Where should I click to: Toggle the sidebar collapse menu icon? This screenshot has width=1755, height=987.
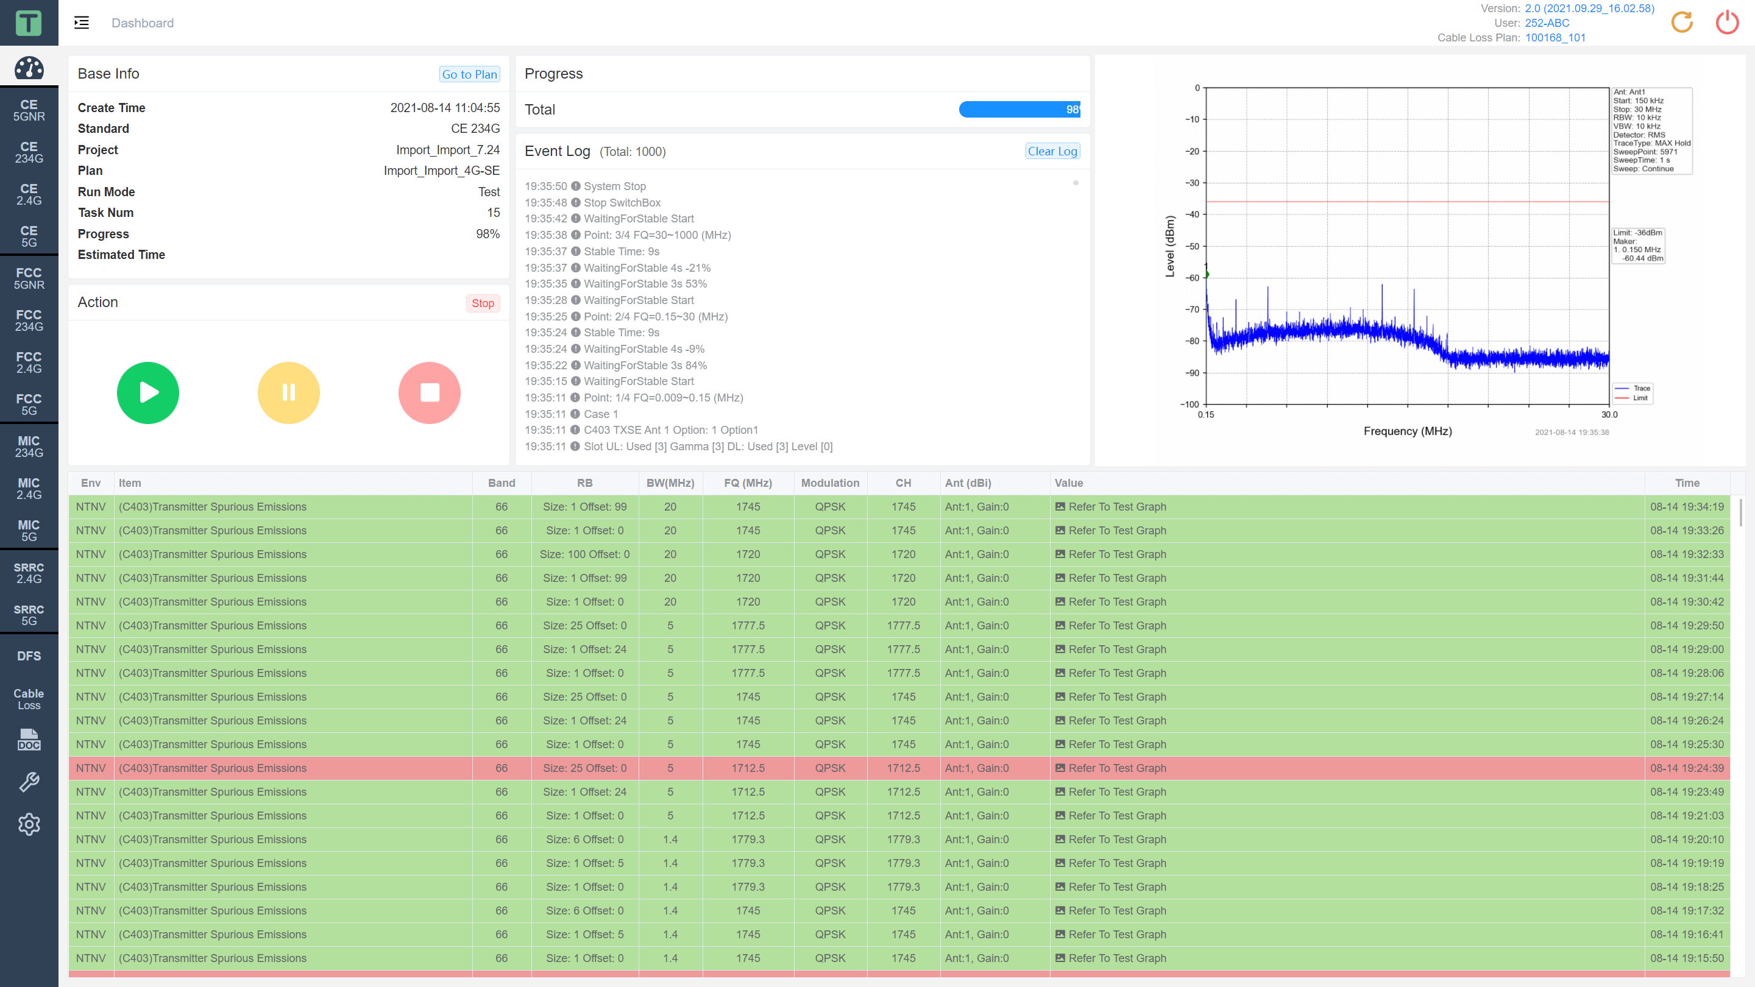point(82,23)
